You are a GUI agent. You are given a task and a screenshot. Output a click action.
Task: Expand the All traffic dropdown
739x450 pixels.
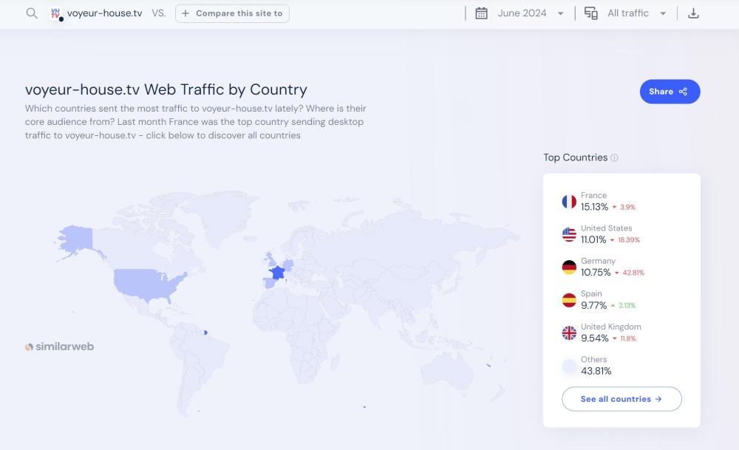[x=636, y=13]
